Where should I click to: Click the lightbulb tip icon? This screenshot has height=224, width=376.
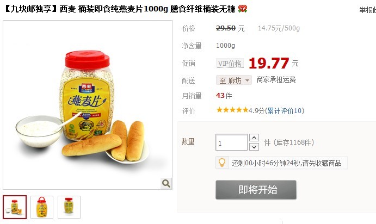click(222, 163)
